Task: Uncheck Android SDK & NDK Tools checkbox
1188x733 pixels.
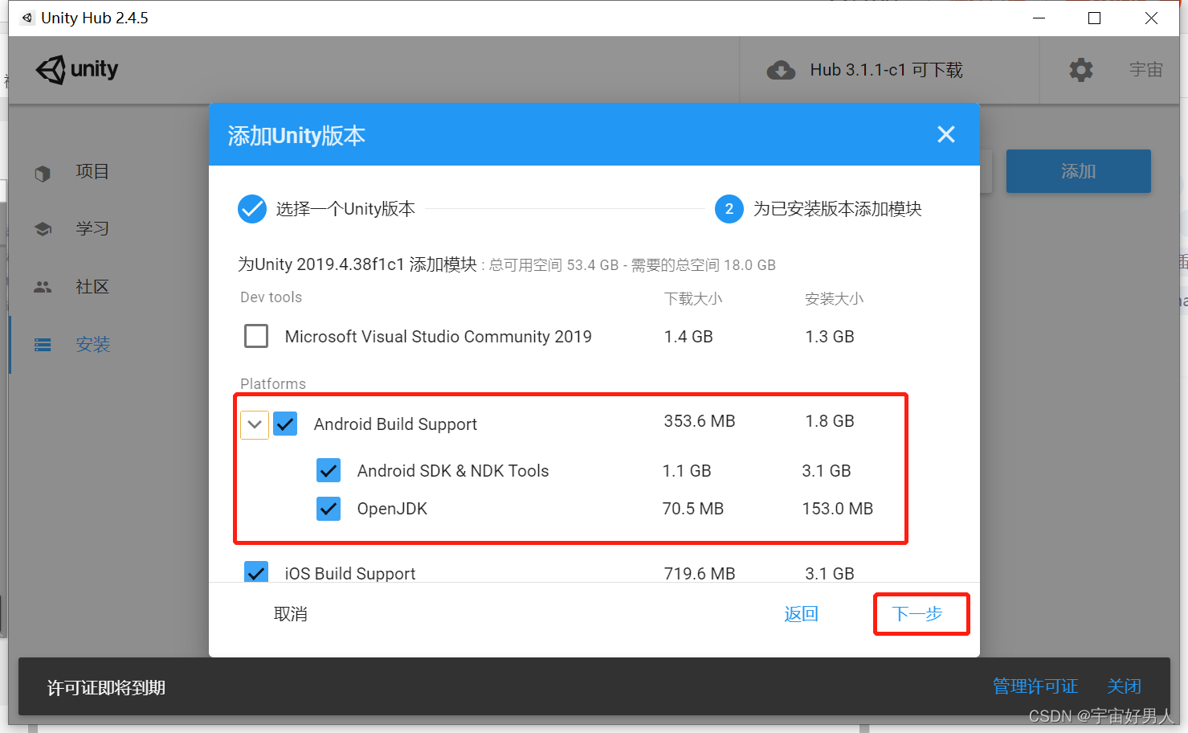Action: (x=329, y=470)
